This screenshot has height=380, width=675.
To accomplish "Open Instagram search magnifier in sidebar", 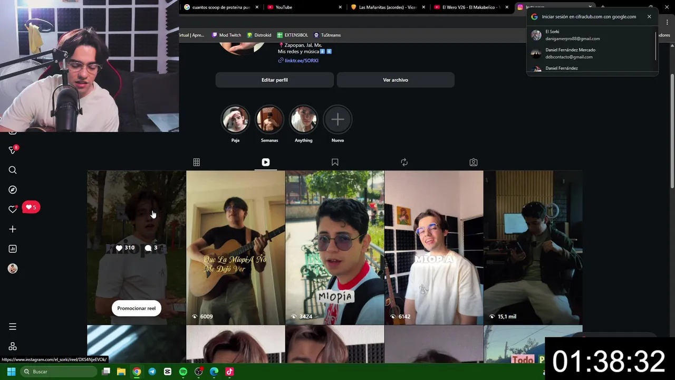I will click(x=13, y=170).
